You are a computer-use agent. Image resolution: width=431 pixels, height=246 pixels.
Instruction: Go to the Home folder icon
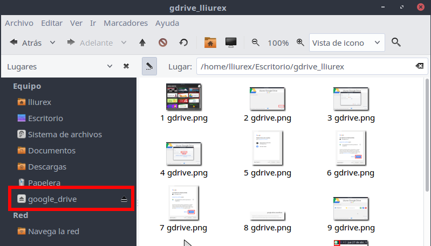click(x=210, y=43)
